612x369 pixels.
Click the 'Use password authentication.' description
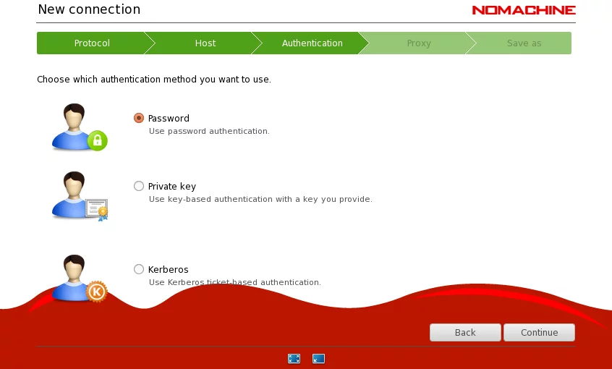(209, 132)
